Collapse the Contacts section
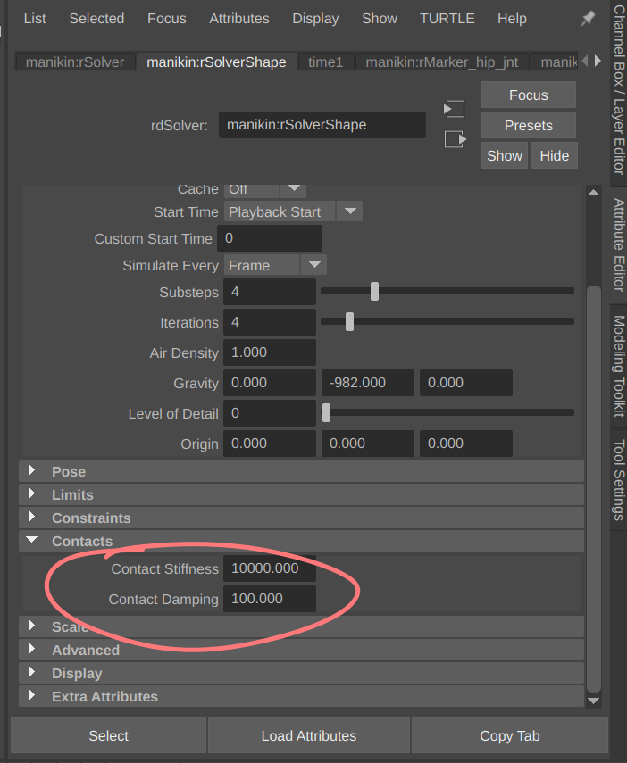Screen dimensions: 627x763 pyautogui.click(x=301, y=541)
